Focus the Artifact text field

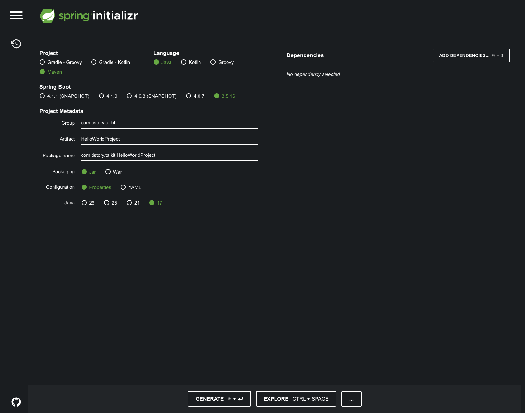[170, 139]
